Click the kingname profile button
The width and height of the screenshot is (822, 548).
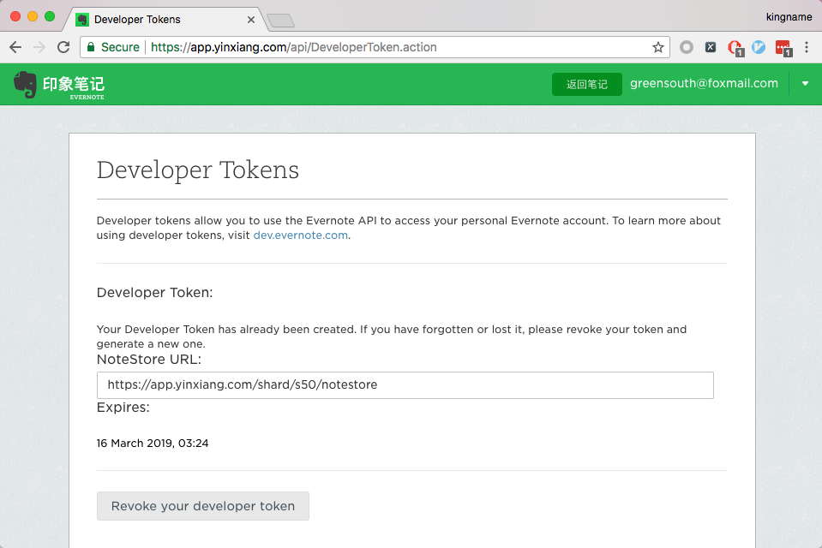pos(789,17)
